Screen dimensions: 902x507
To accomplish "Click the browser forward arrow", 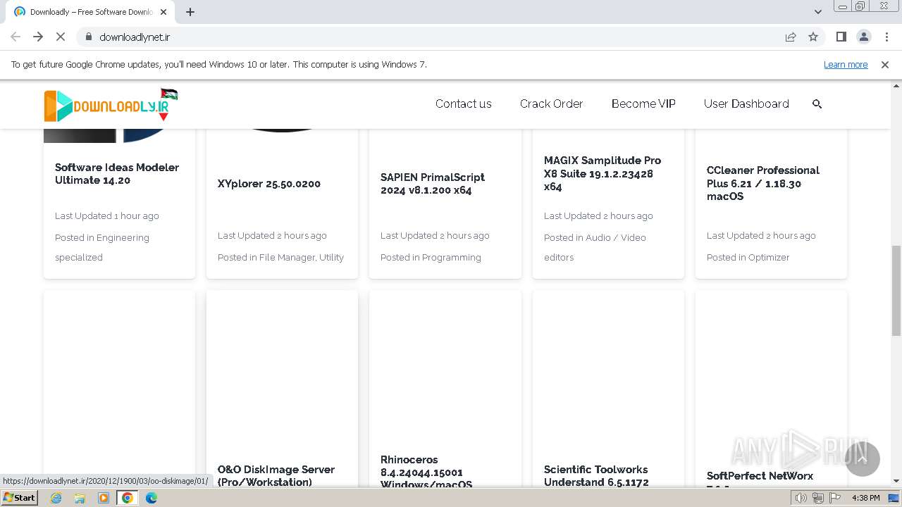I will [x=38, y=37].
